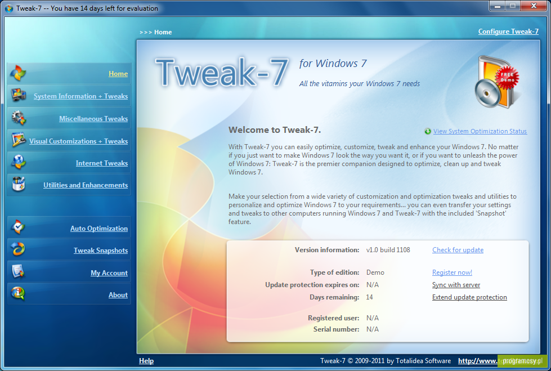
Task: Click the Check for update link
Action: pos(458,249)
